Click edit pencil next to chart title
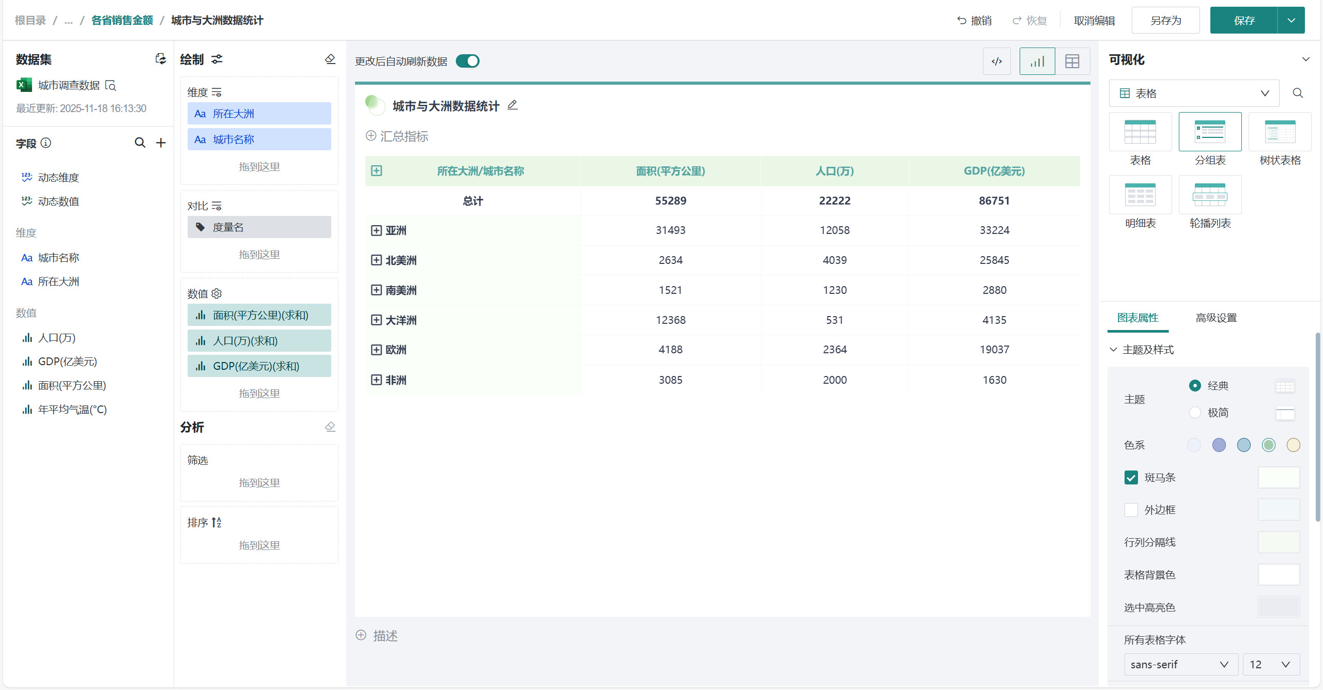 512,105
